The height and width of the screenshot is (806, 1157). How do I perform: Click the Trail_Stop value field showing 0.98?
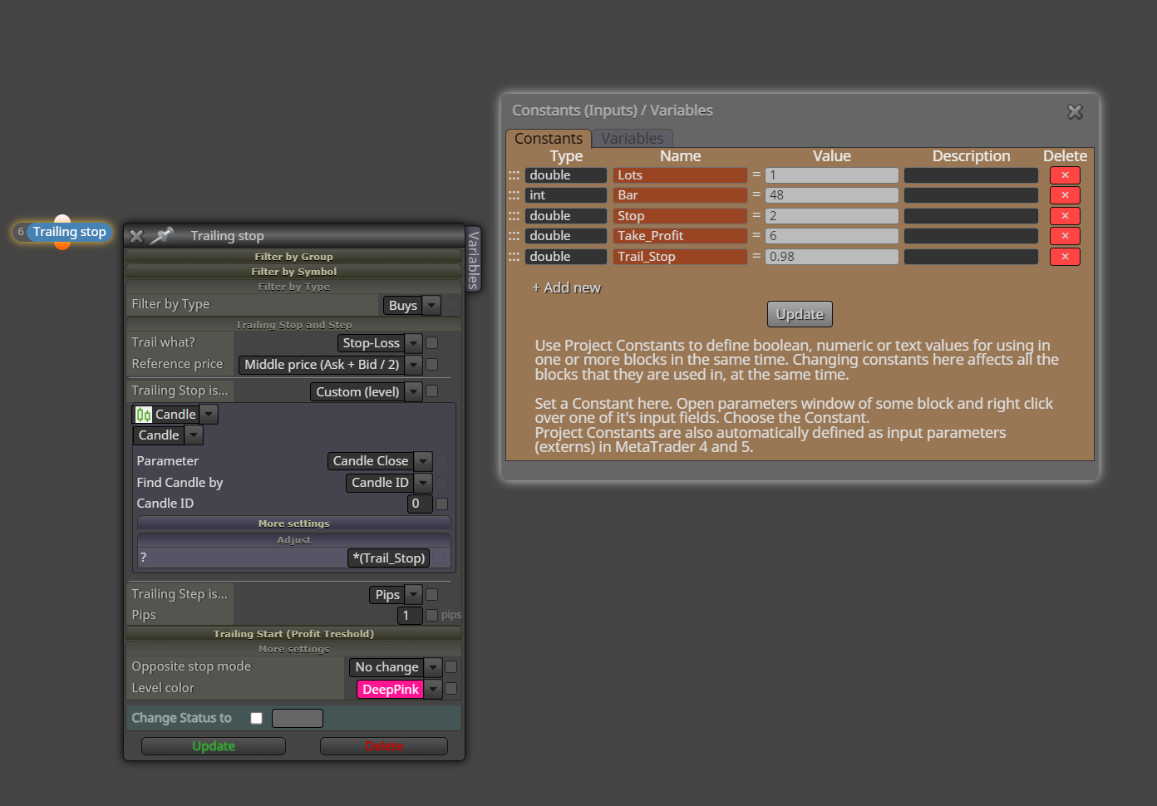point(832,257)
